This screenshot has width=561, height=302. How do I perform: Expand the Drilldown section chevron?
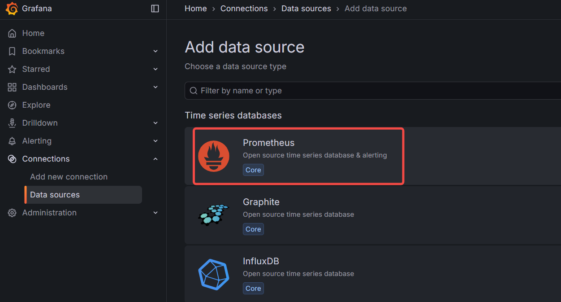155,123
